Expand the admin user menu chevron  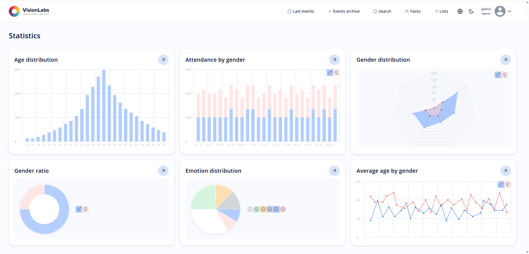tap(509, 11)
